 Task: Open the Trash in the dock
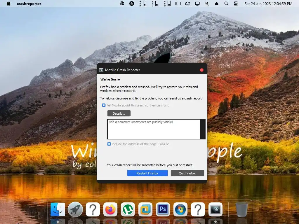tap(241, 209)
